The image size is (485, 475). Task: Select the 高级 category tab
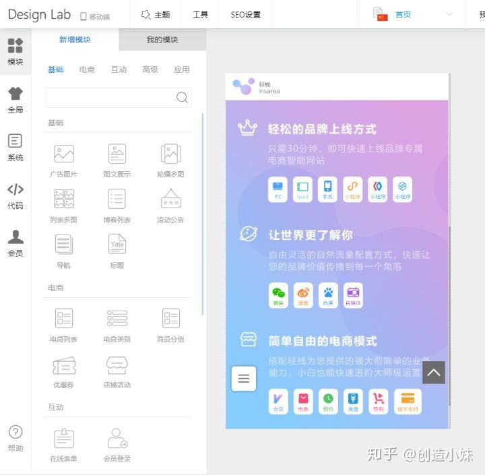[x=150, y=69]
